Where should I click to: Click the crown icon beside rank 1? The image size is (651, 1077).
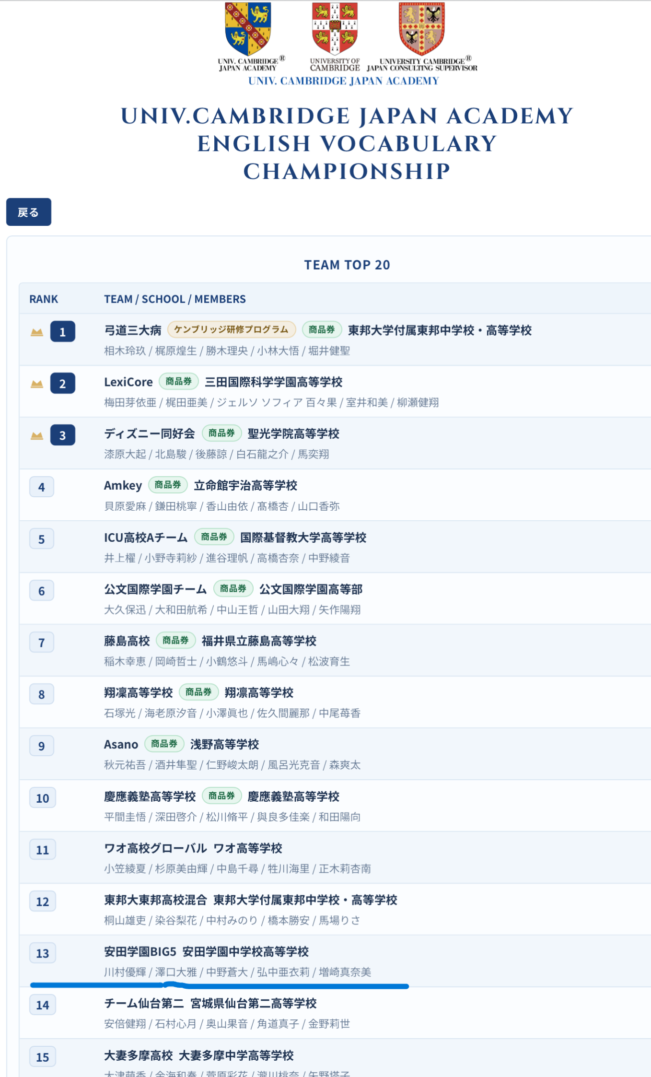pyautogui.click(x=37, y=332)
